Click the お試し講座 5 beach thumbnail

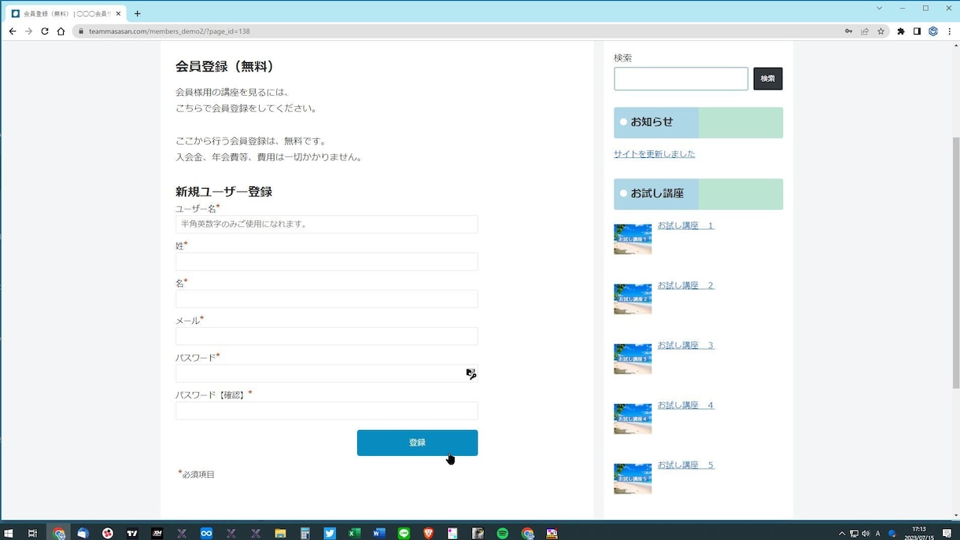point(633,479)
